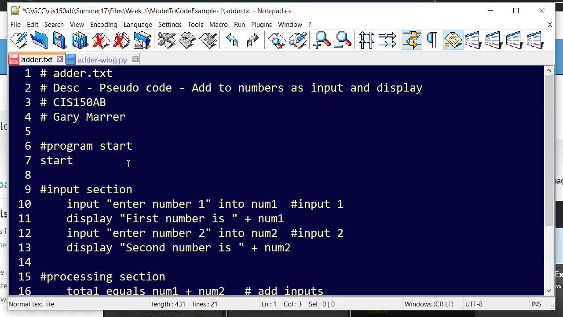
Task: Close the adder-wing.py tab
Action: tap(135, 59)
